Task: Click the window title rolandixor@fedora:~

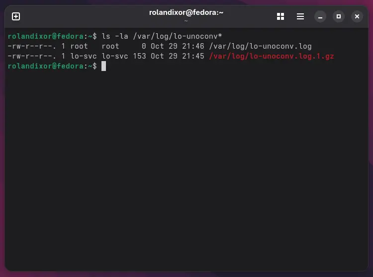Action: 186,12
